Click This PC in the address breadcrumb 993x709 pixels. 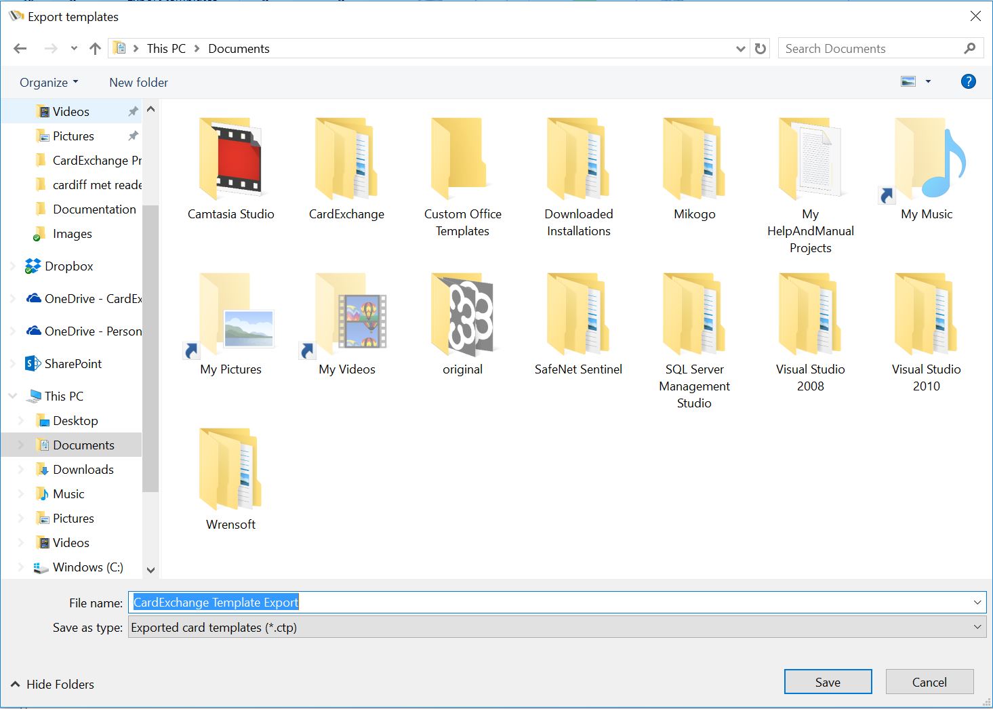(166, 49)
